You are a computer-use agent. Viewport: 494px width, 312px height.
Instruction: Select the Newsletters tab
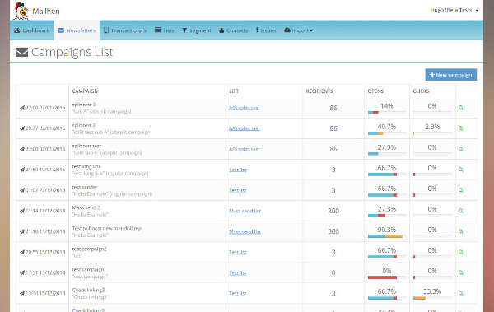[x=77, y=30]
